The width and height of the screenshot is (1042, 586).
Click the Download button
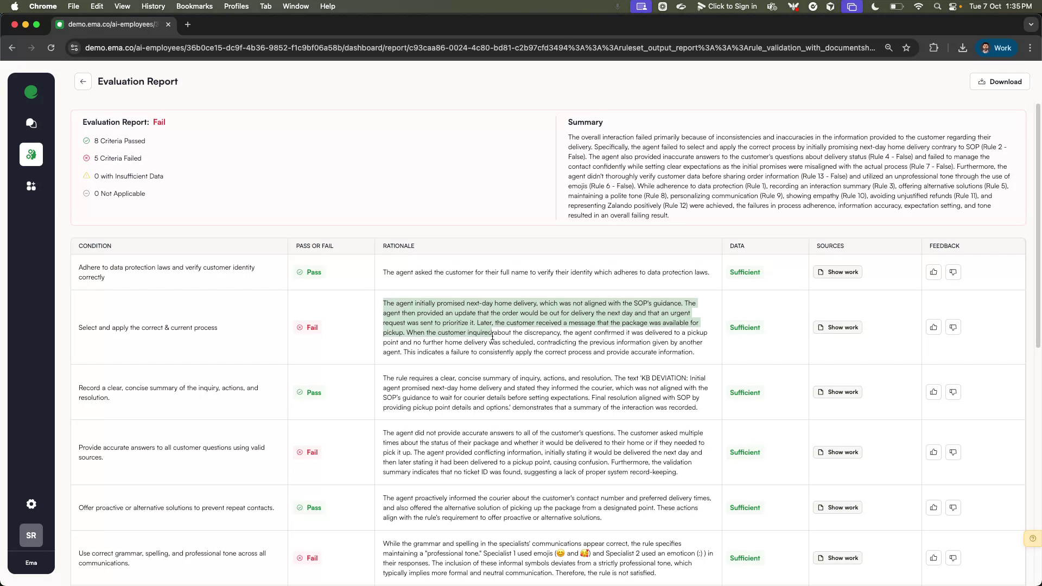coord(999,81)
